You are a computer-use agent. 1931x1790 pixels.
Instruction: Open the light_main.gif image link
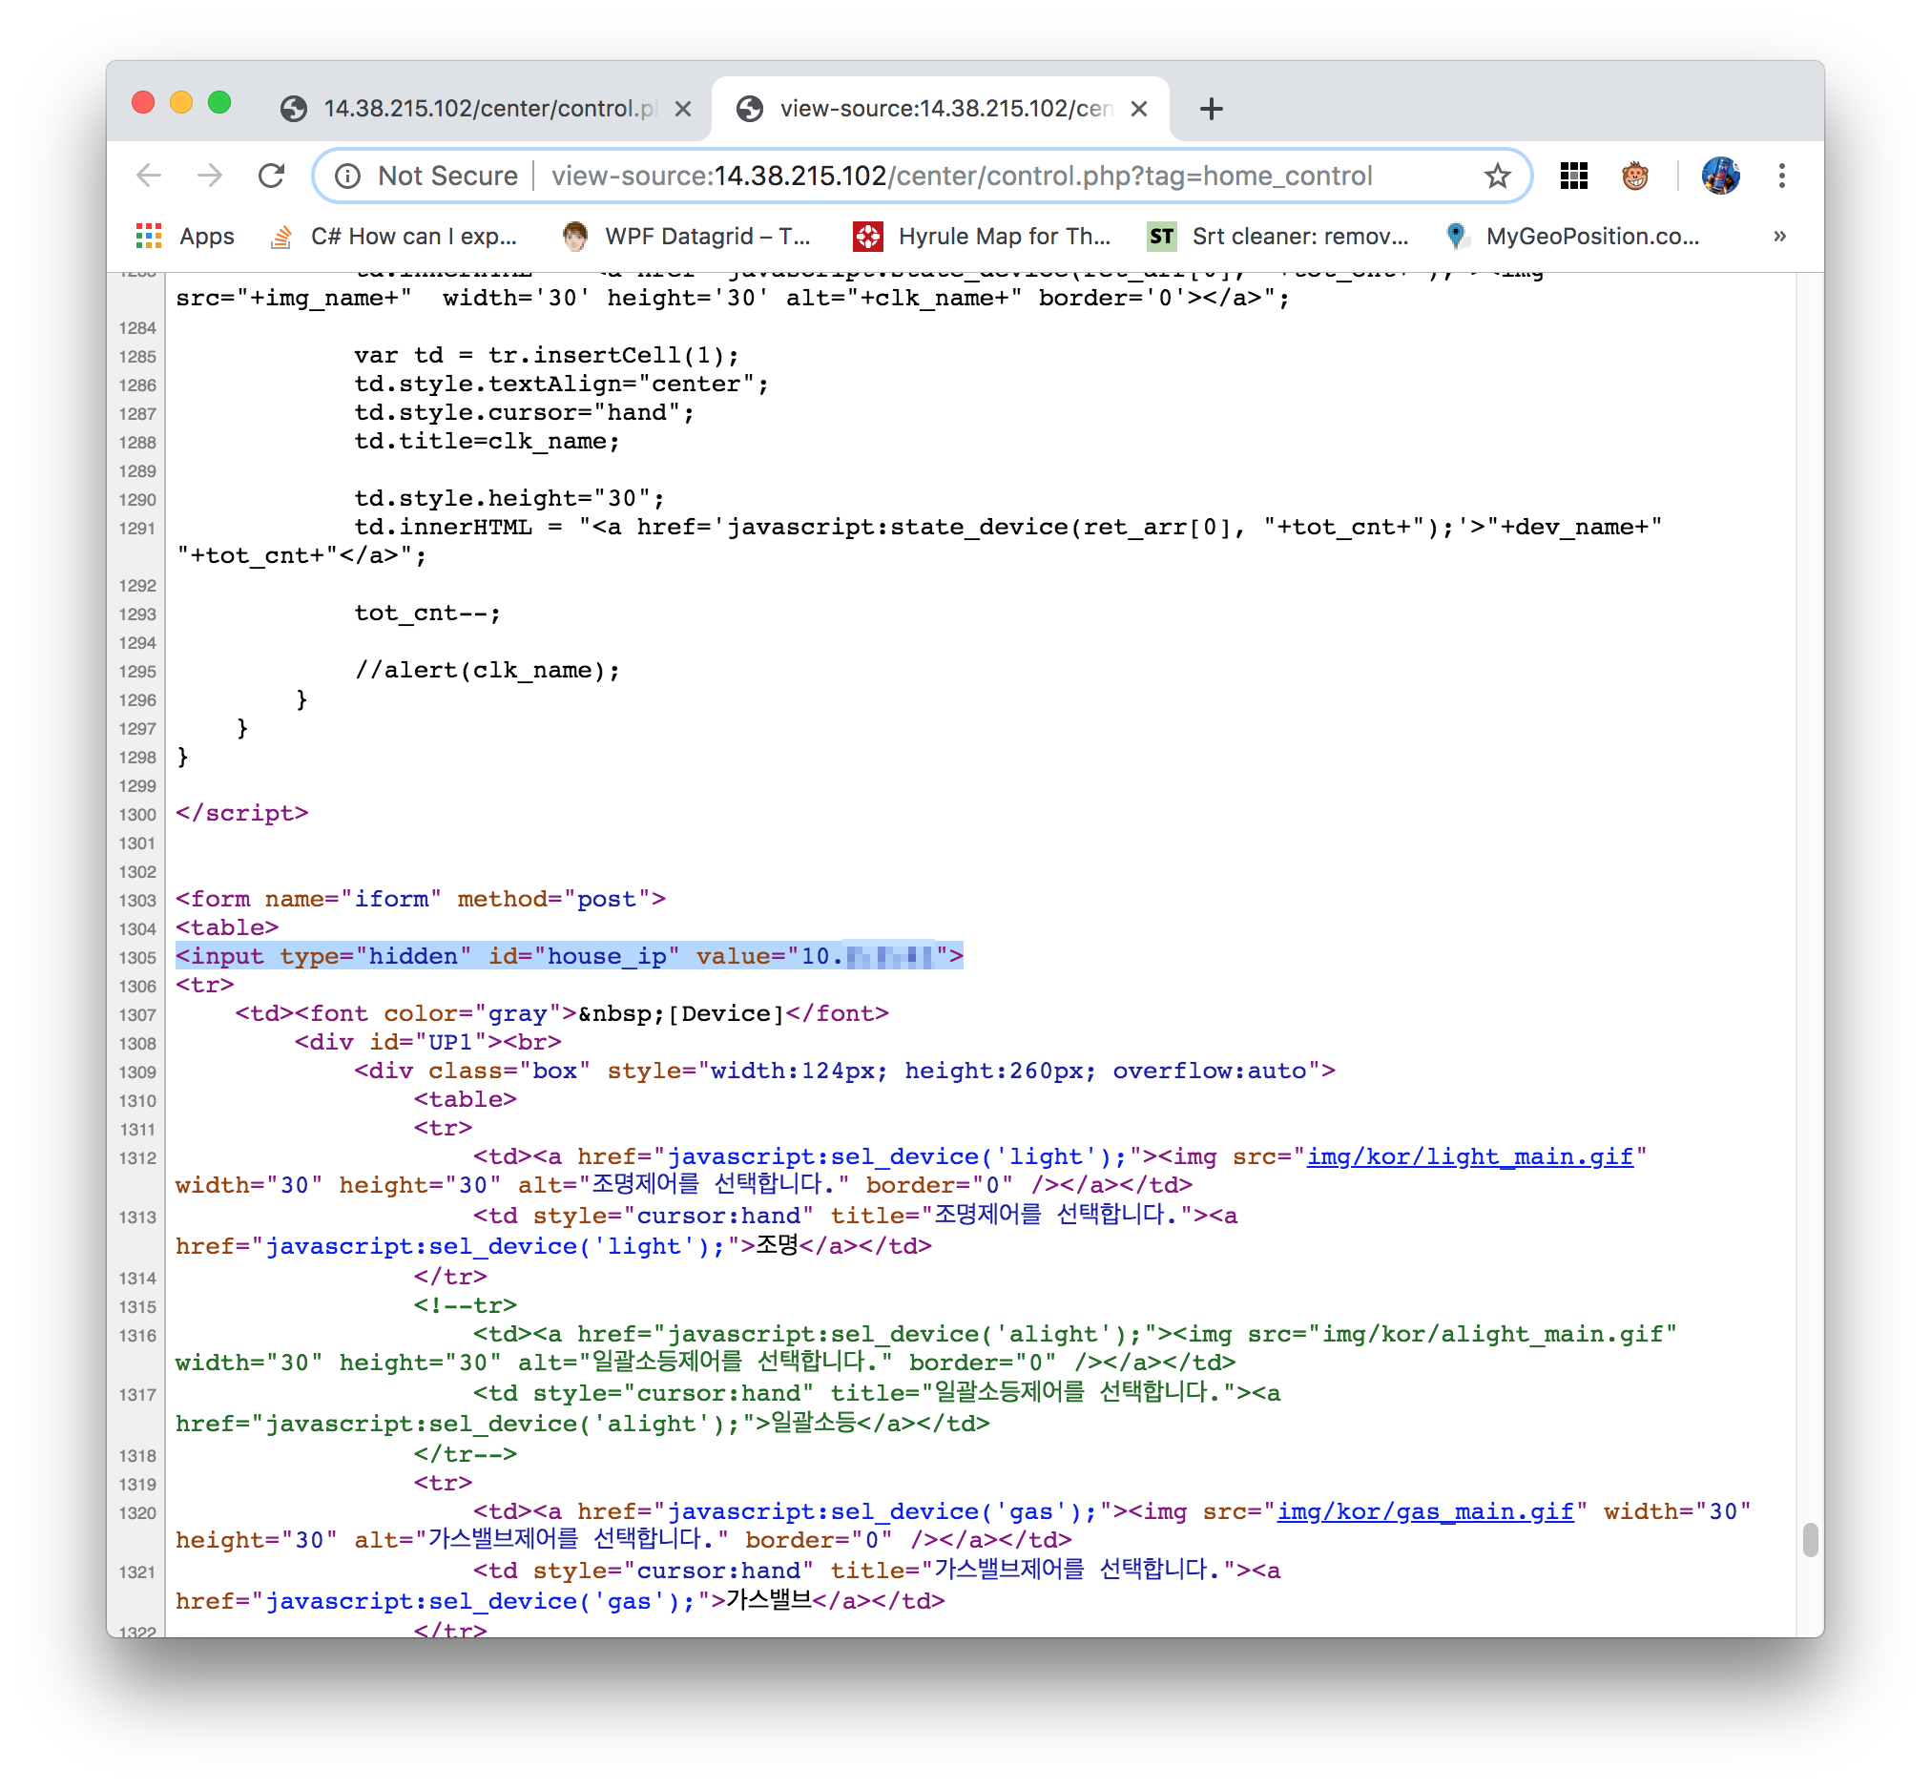(x=1469, y=1156)
